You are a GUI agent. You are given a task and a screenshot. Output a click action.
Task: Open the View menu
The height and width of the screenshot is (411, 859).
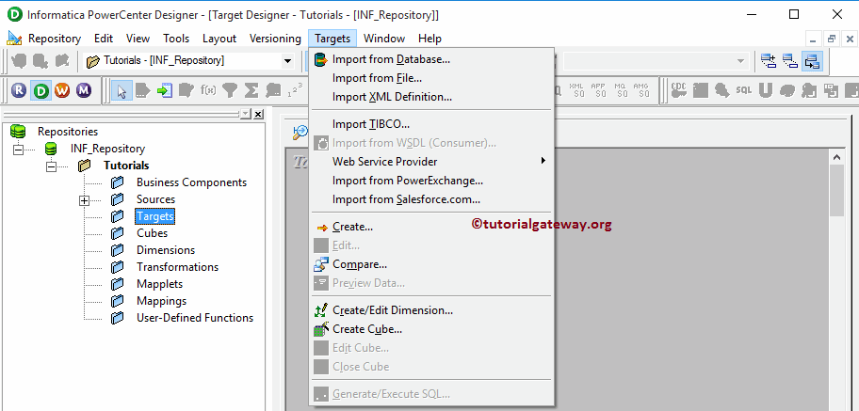pos(138,39)
